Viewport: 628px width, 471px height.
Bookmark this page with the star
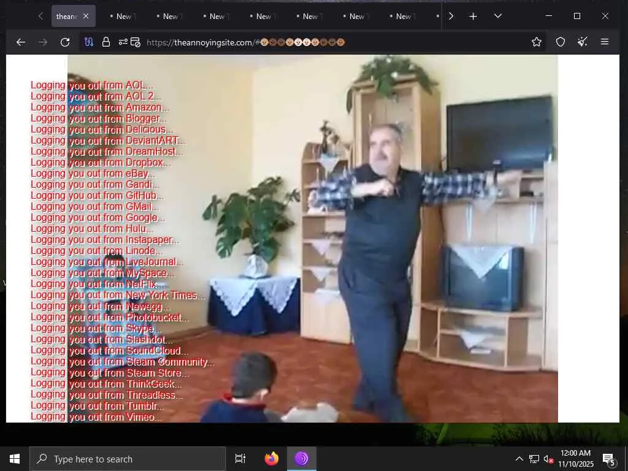(x=537, y=42)
